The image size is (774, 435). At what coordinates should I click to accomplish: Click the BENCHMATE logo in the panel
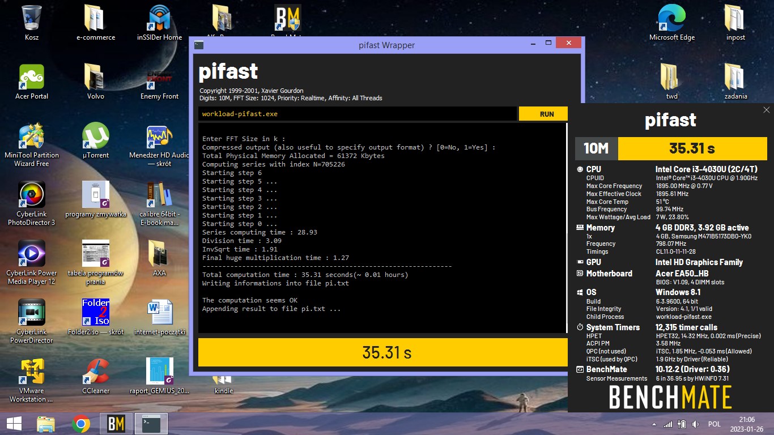point(670,397)
